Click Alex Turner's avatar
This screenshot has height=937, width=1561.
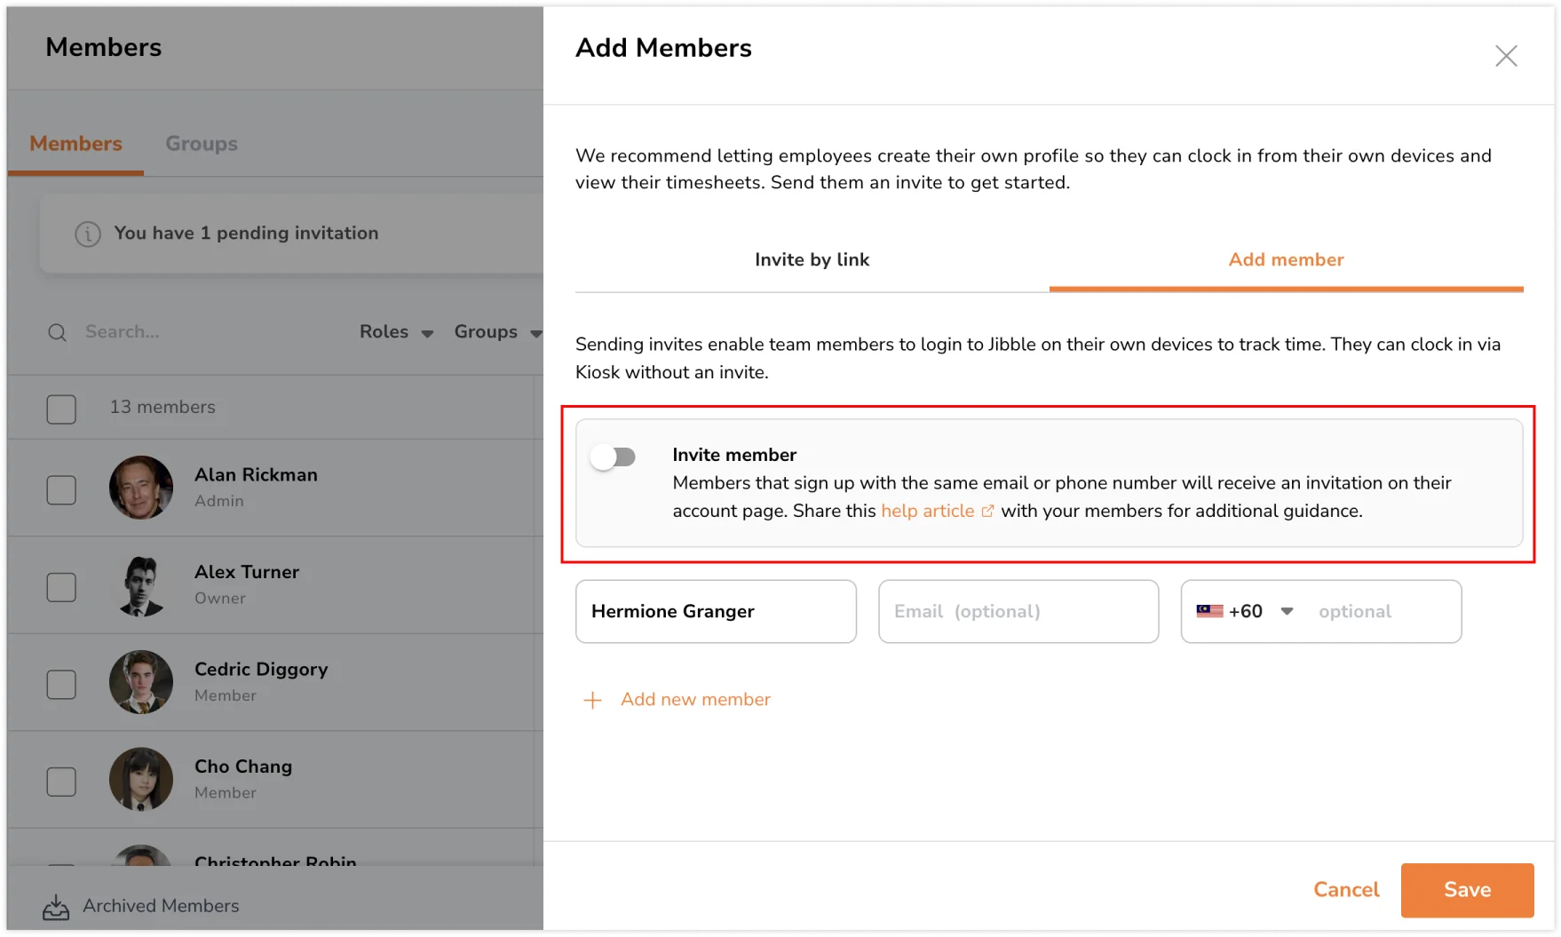tap(141, 585)
